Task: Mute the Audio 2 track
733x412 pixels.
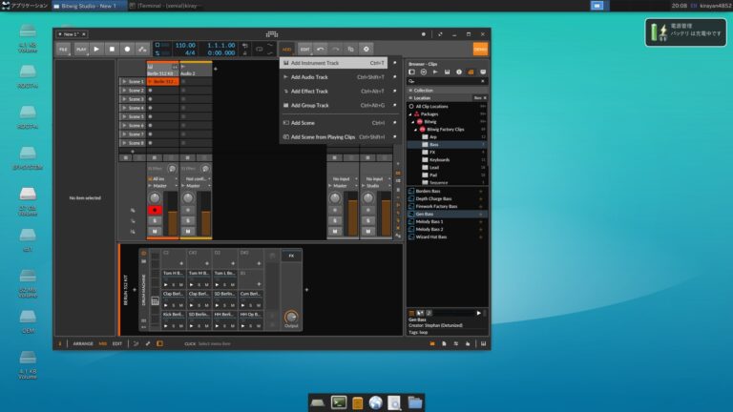Action: click(188, 231)
